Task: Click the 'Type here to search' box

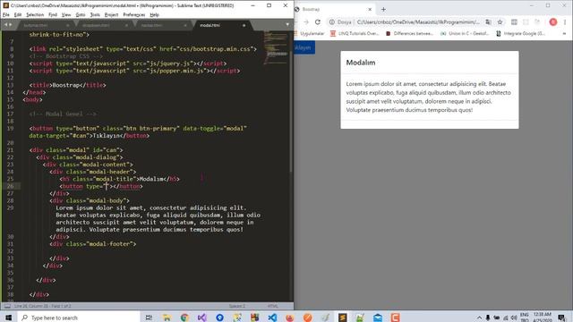Action: click(x=79, y=318)
